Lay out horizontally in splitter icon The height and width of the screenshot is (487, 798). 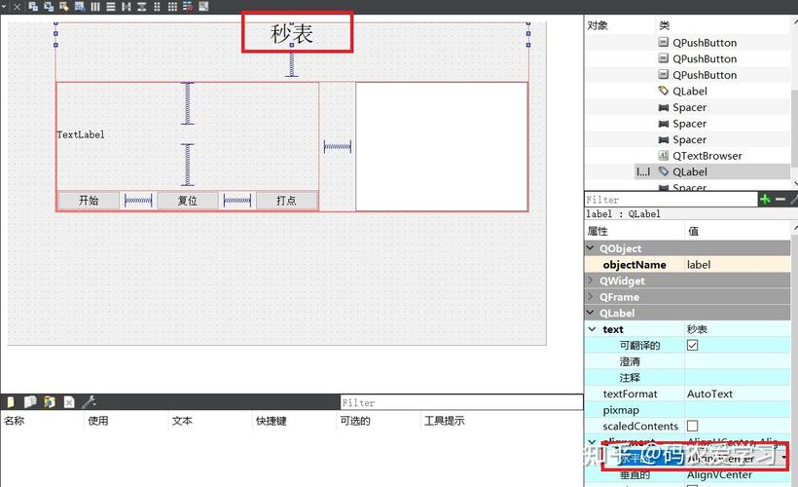coord(127,7)
